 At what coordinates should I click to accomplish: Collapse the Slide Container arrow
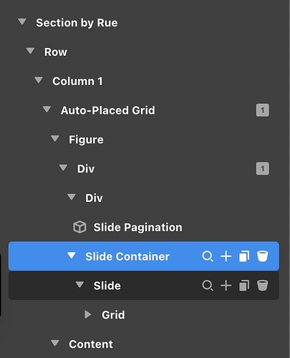72,256
